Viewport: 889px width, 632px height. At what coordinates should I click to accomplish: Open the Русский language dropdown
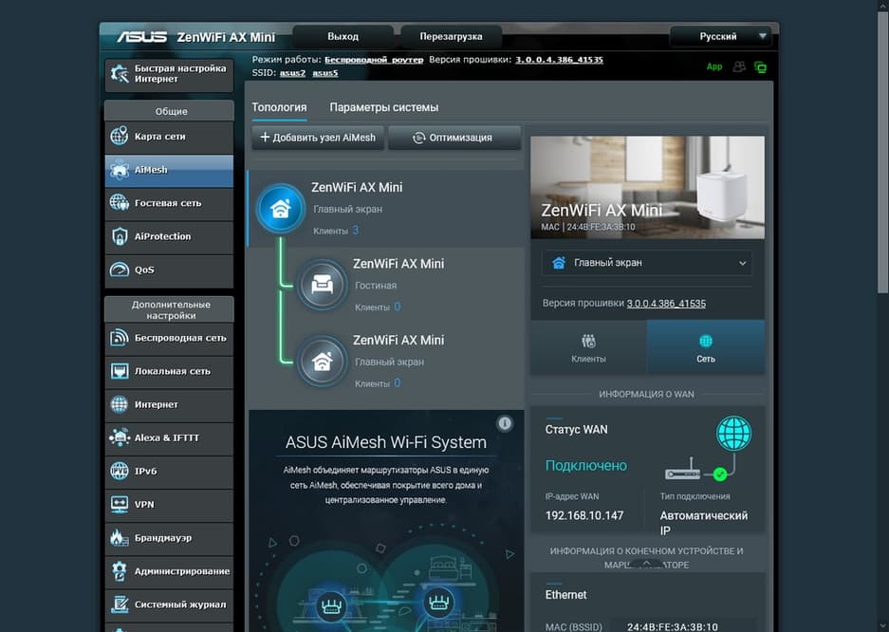(x=721, y=36)
